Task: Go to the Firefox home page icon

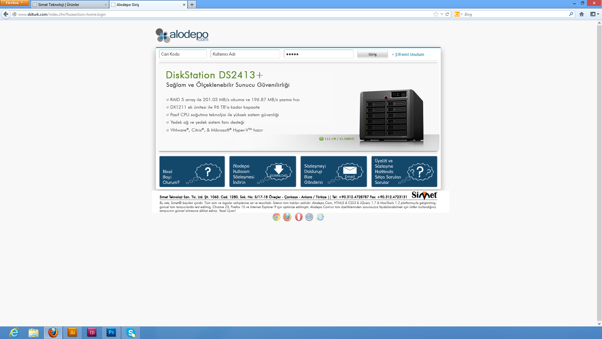Action: coord(581,14)
